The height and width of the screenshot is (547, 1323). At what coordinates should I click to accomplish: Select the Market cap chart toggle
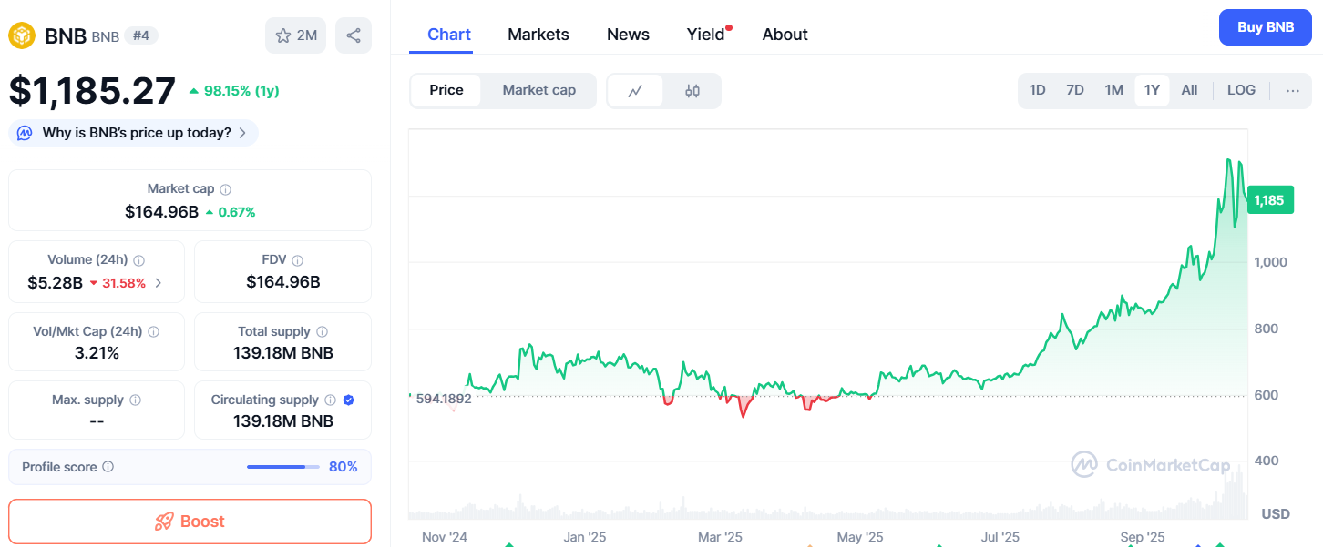pos(538,90)
